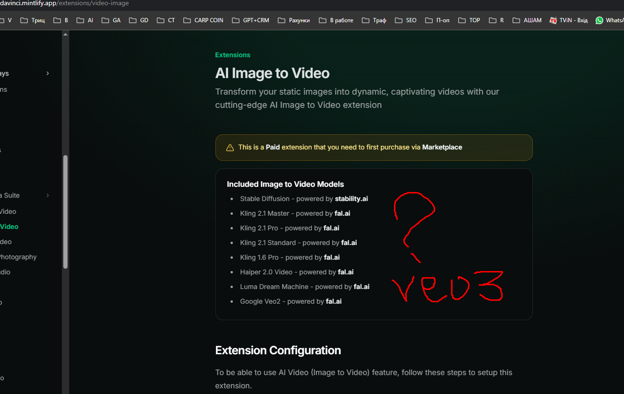Click the Haiper 2.0 Video list entry
624x394 pixels.
point(297,272)
